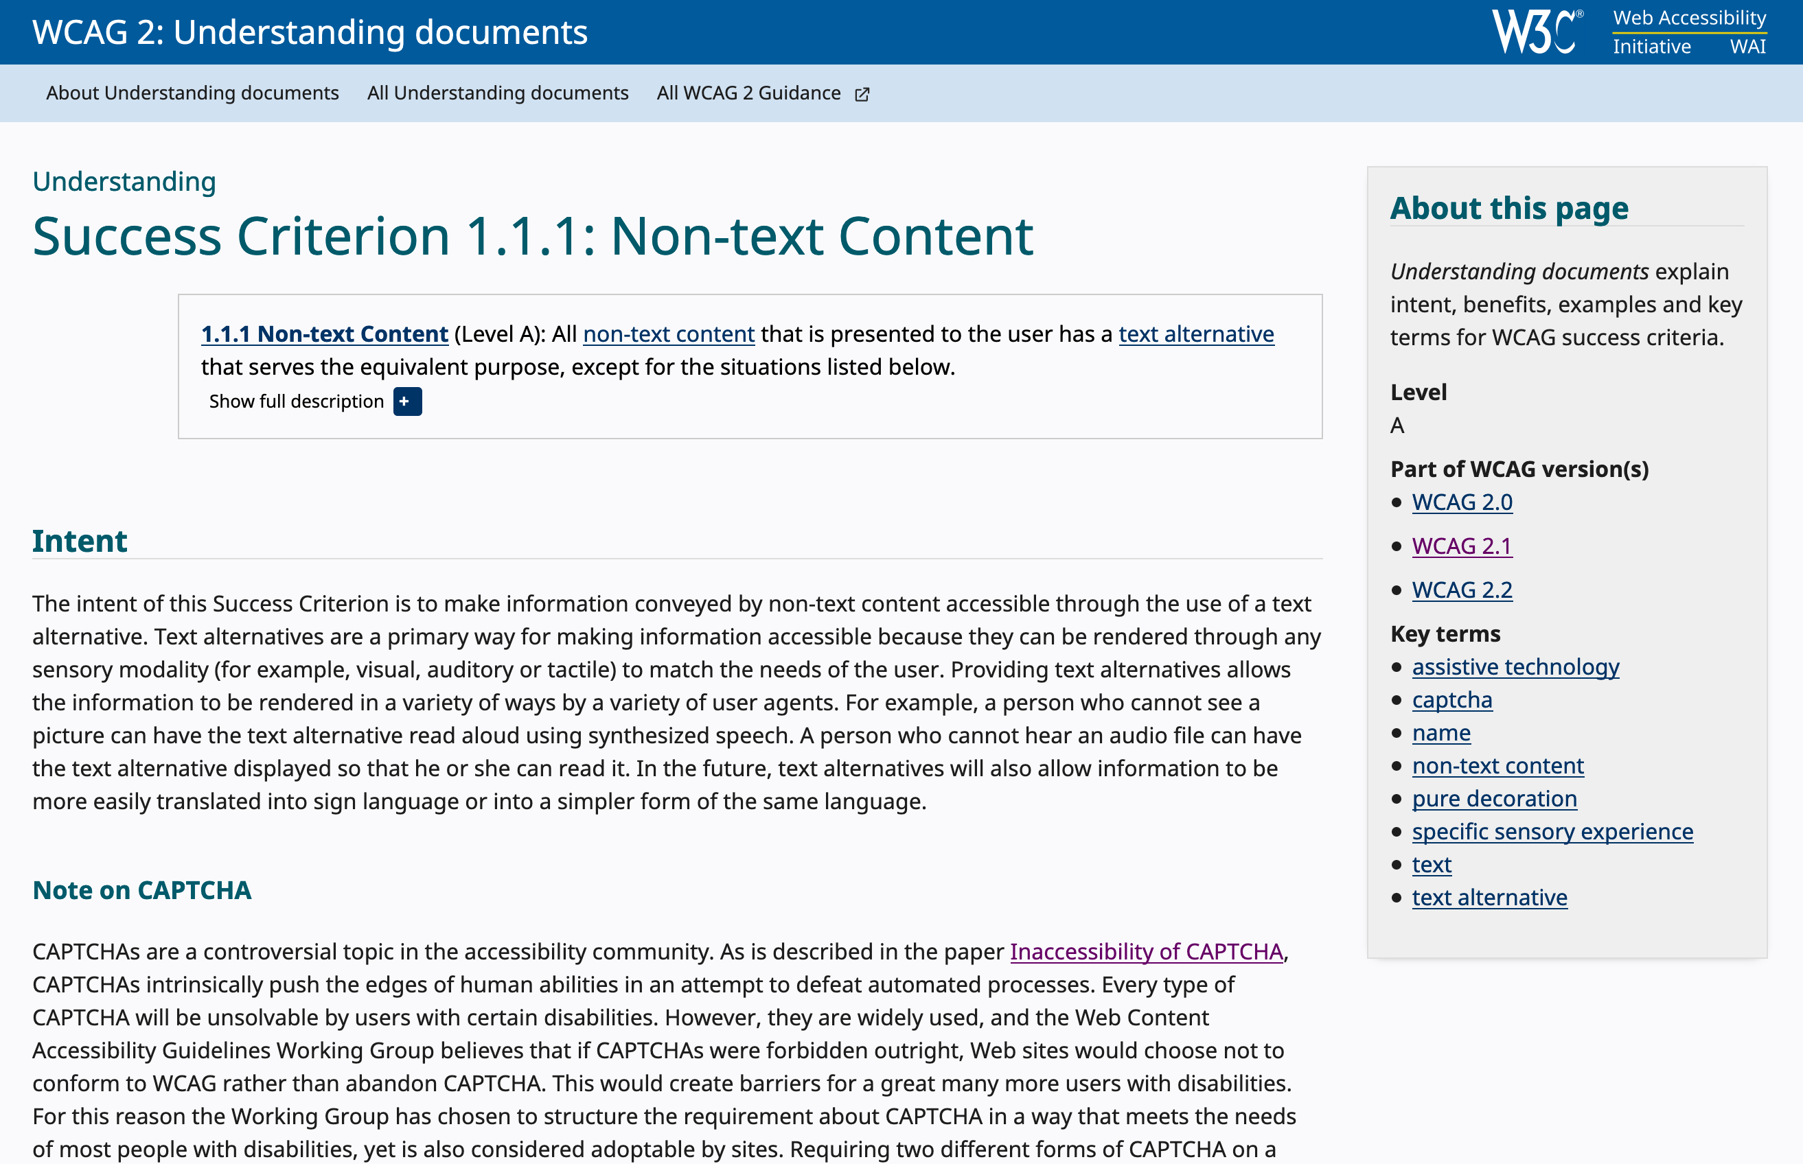Screen dimensions: 1803x1164
Task: Click the name key term link
Action: (x=1441, y=732)
